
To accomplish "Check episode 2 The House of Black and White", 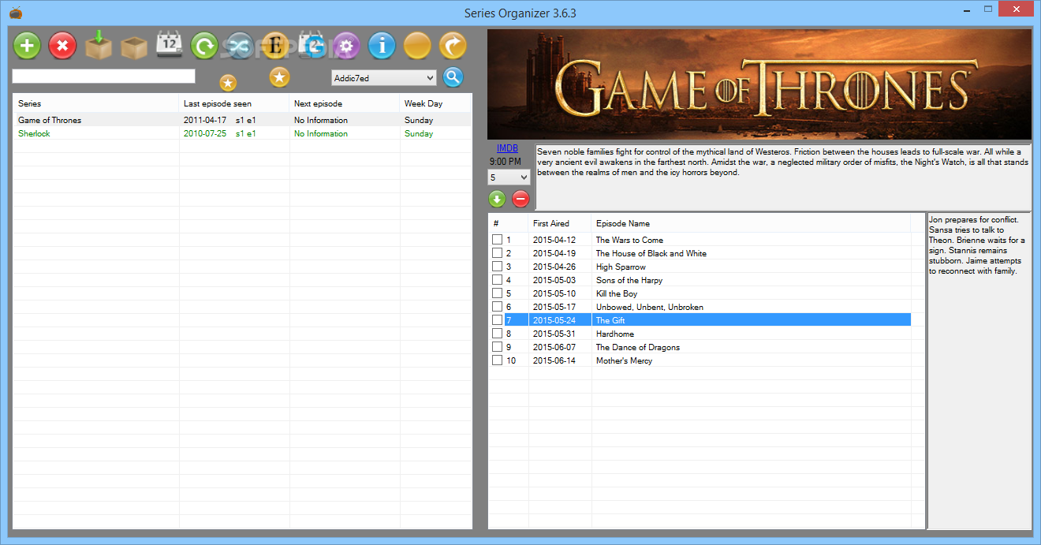I will click(x=497, y=253).
